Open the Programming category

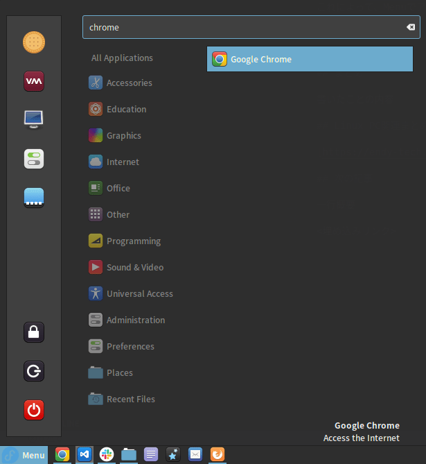coord(125,241)
